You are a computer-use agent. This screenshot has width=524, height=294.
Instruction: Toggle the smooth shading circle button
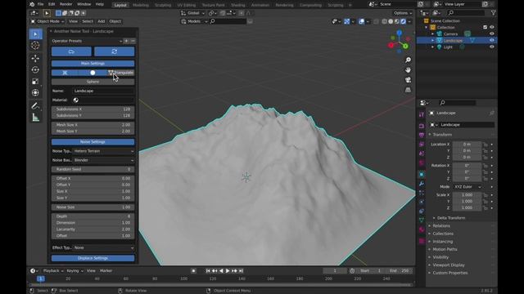point(93,73)
